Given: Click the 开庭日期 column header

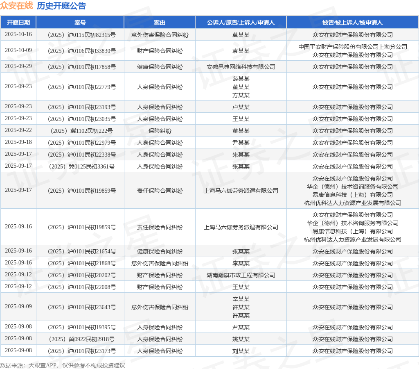Looking at the screenshot, I should 18,23.
